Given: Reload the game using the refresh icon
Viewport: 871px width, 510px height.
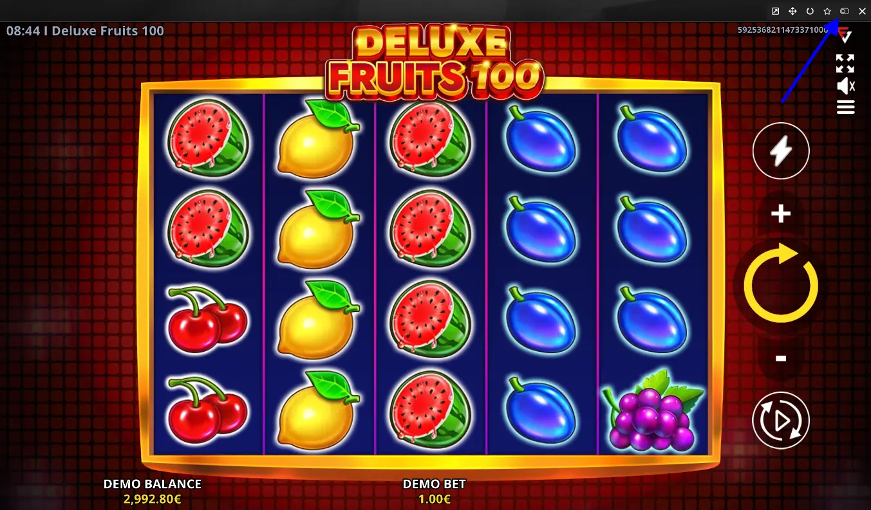Looking at the screenshot, I should point(810,11).
